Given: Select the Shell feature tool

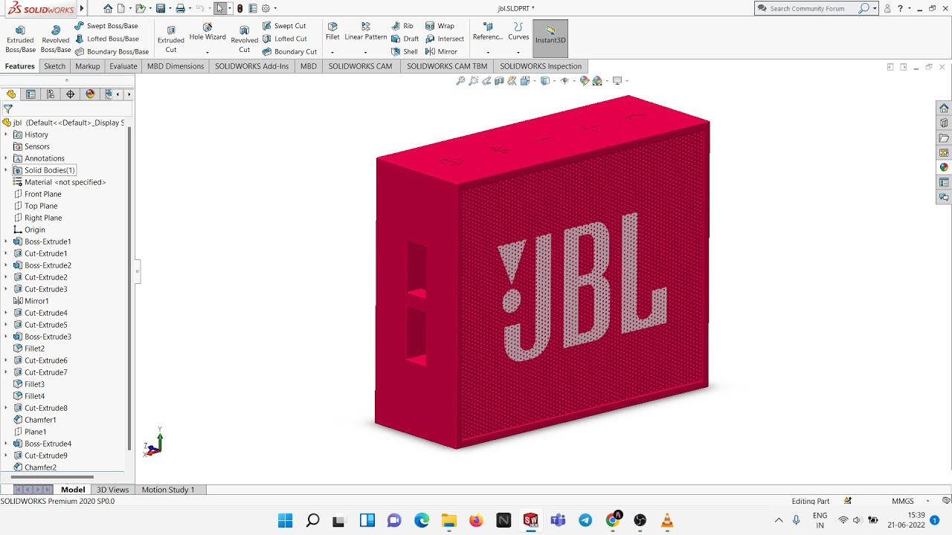Looking at the screenshot, I should [x=405, y=52].
